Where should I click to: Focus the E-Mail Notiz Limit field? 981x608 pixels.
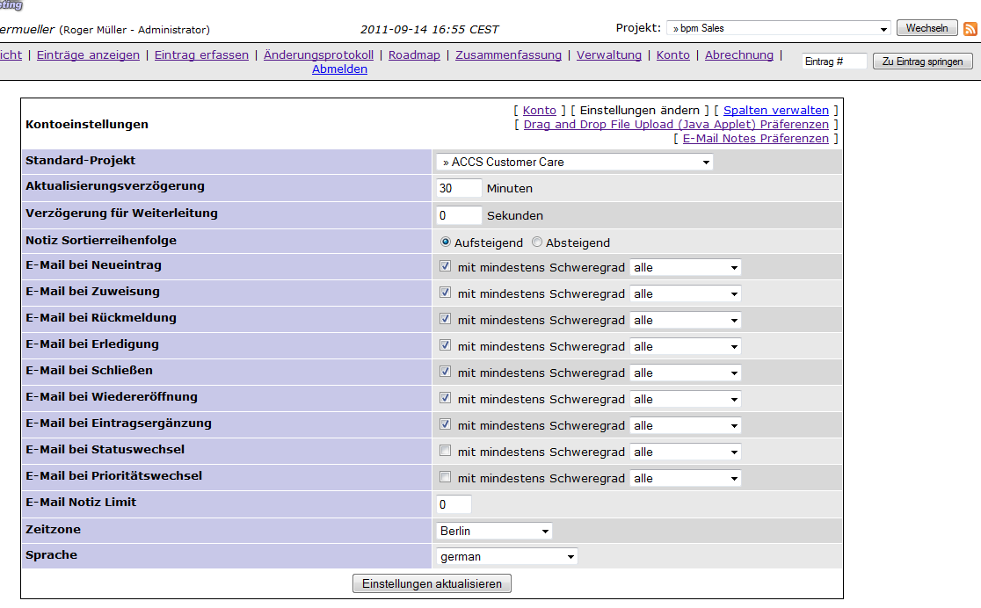click(454, 505)
